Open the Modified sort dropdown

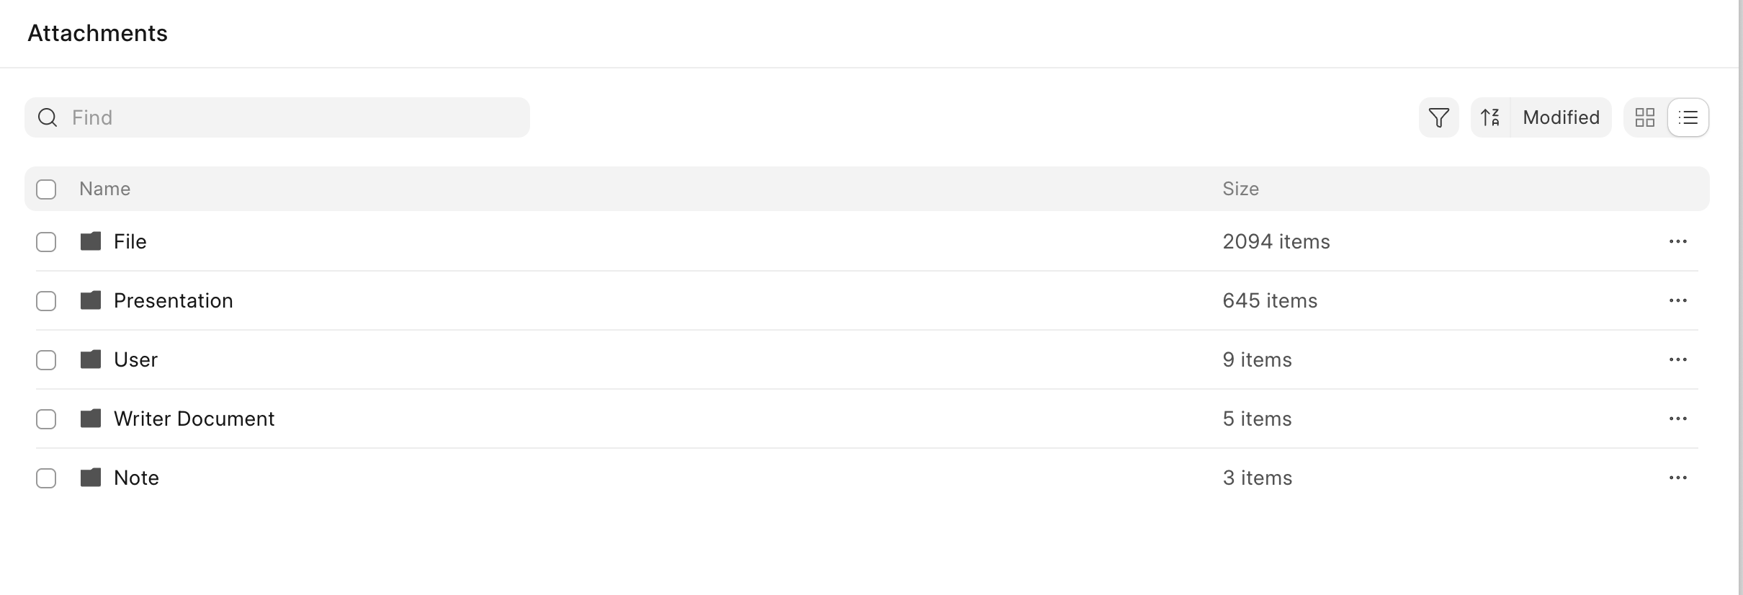pyautogui.click(x=1561, y=117)
